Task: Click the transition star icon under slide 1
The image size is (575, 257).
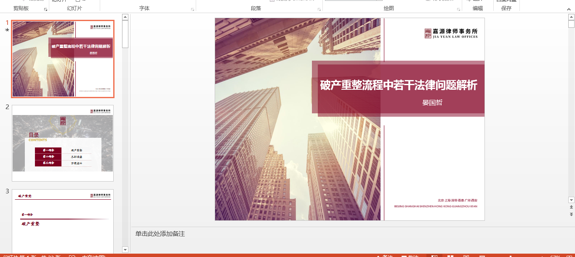Action: point(7,30)
